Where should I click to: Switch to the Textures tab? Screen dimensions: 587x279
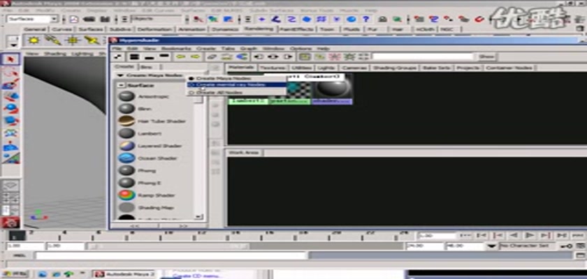[x=272, y=68]
